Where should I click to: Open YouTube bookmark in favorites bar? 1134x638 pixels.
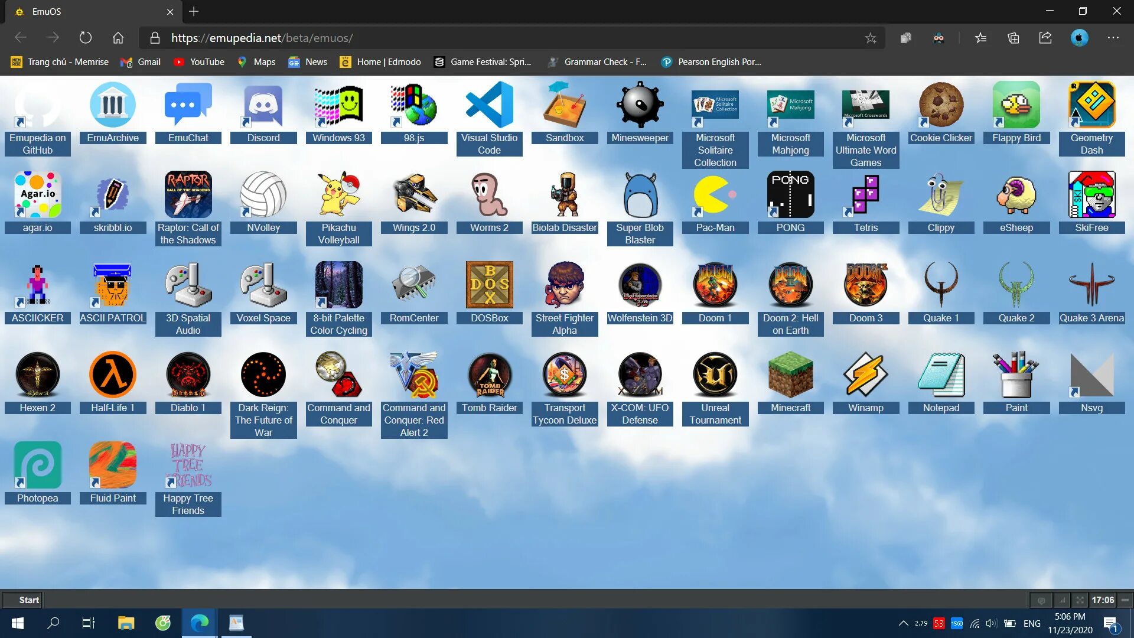198,61
